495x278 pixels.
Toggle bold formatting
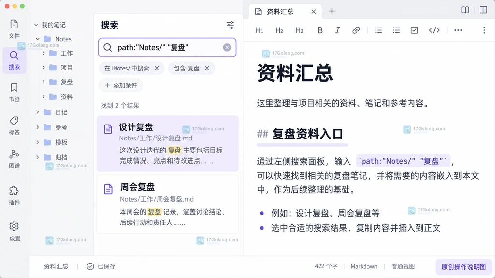(320, 30)
